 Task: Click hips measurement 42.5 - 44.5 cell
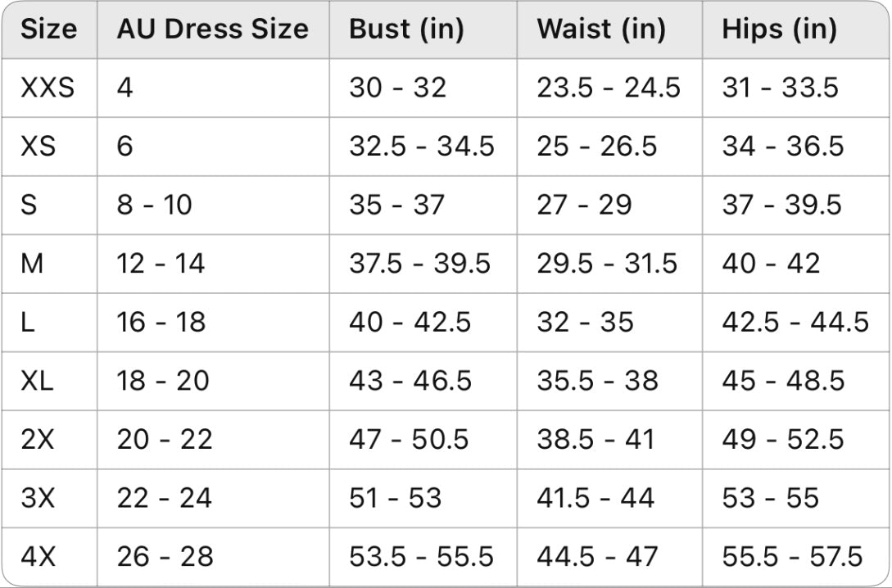pyautogui.click(x=795, y=322)
